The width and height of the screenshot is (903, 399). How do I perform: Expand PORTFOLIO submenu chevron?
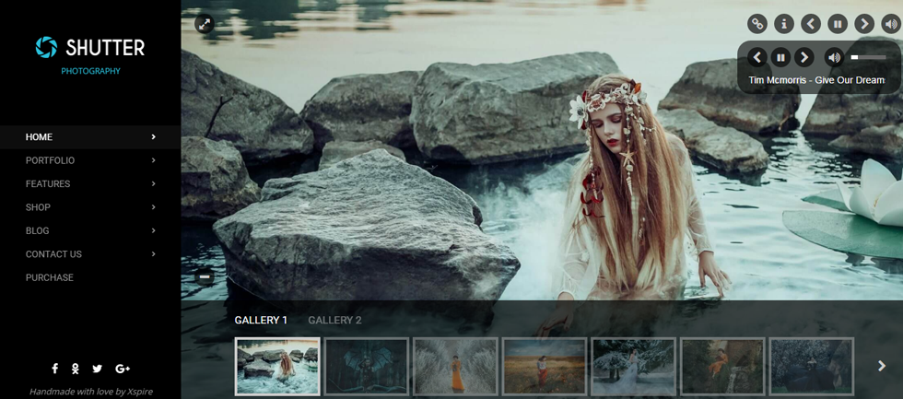click(153, 160)
